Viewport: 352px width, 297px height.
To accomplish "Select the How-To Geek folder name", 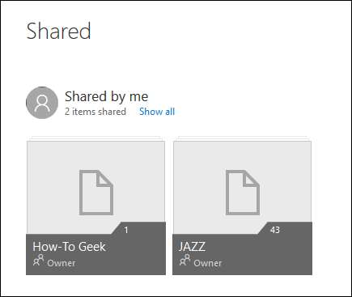I will [x=69, y=247].
